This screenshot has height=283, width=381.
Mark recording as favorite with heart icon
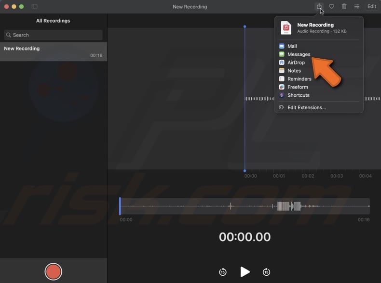click(331, 6)
